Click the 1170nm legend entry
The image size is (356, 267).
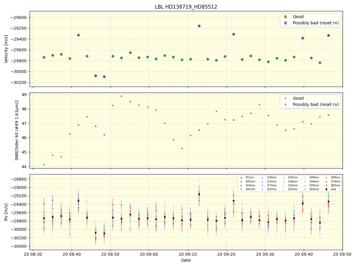(268, 185)
